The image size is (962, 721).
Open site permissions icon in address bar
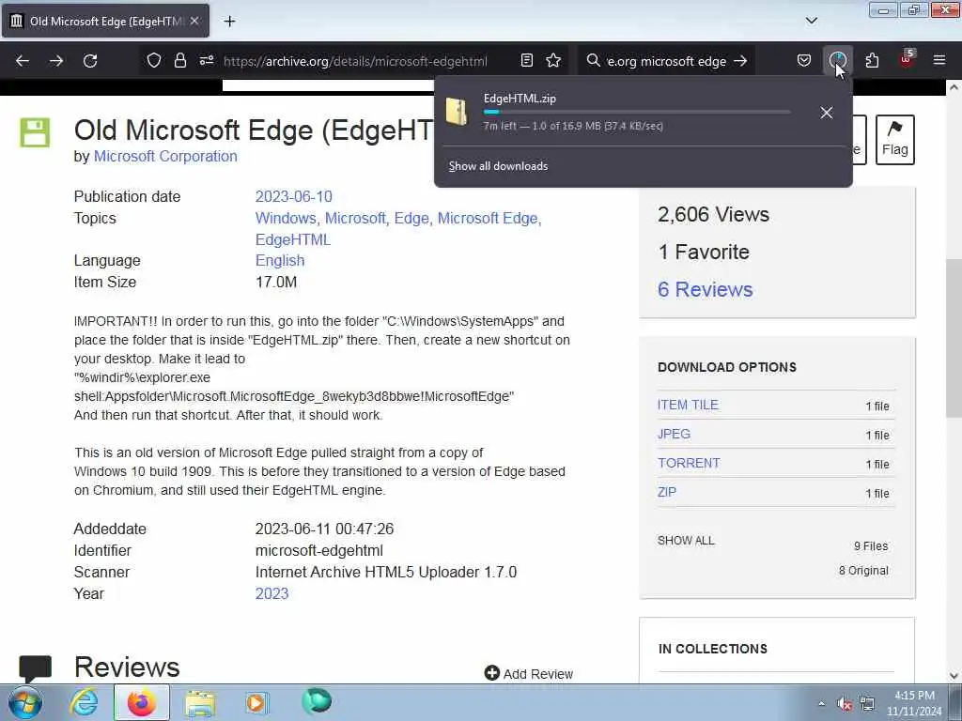(x=206, y=61)
